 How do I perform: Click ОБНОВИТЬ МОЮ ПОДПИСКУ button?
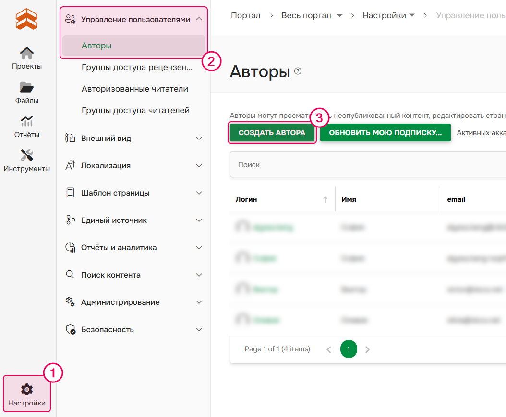385,132
